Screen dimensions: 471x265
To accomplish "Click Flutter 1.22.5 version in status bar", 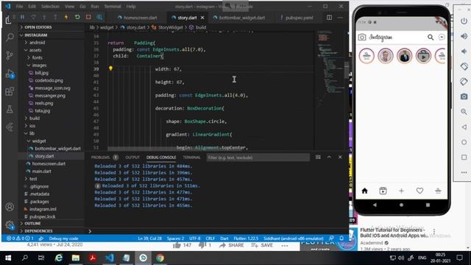I will tap(246, 239).
